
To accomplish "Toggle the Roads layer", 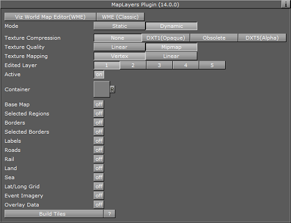I will click(x=99, y=150).
